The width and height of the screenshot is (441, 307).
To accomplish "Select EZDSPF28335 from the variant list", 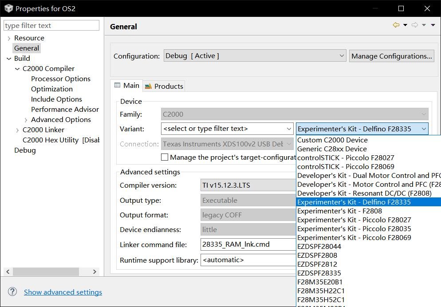I will [x=319, y=273].
